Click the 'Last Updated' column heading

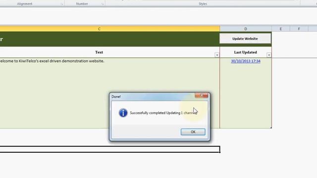(x=246, y=52)
